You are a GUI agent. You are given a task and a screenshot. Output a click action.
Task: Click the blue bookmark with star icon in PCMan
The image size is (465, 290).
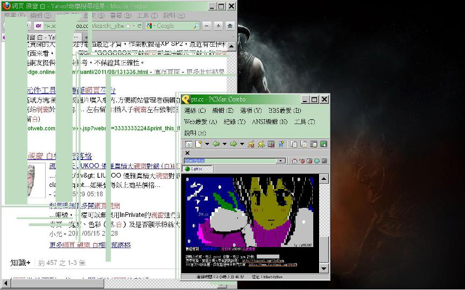pos(281,144)
